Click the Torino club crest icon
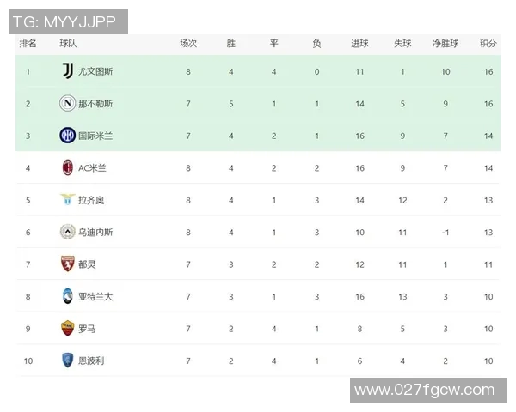This screenshot has height=412, width=516. click(67, 264)
